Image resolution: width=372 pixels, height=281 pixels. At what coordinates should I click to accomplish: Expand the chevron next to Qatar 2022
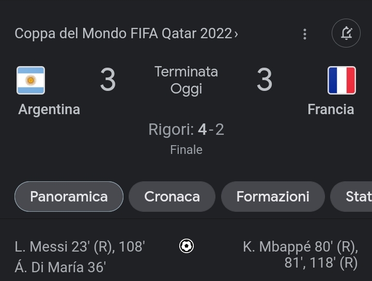[236, 34]
